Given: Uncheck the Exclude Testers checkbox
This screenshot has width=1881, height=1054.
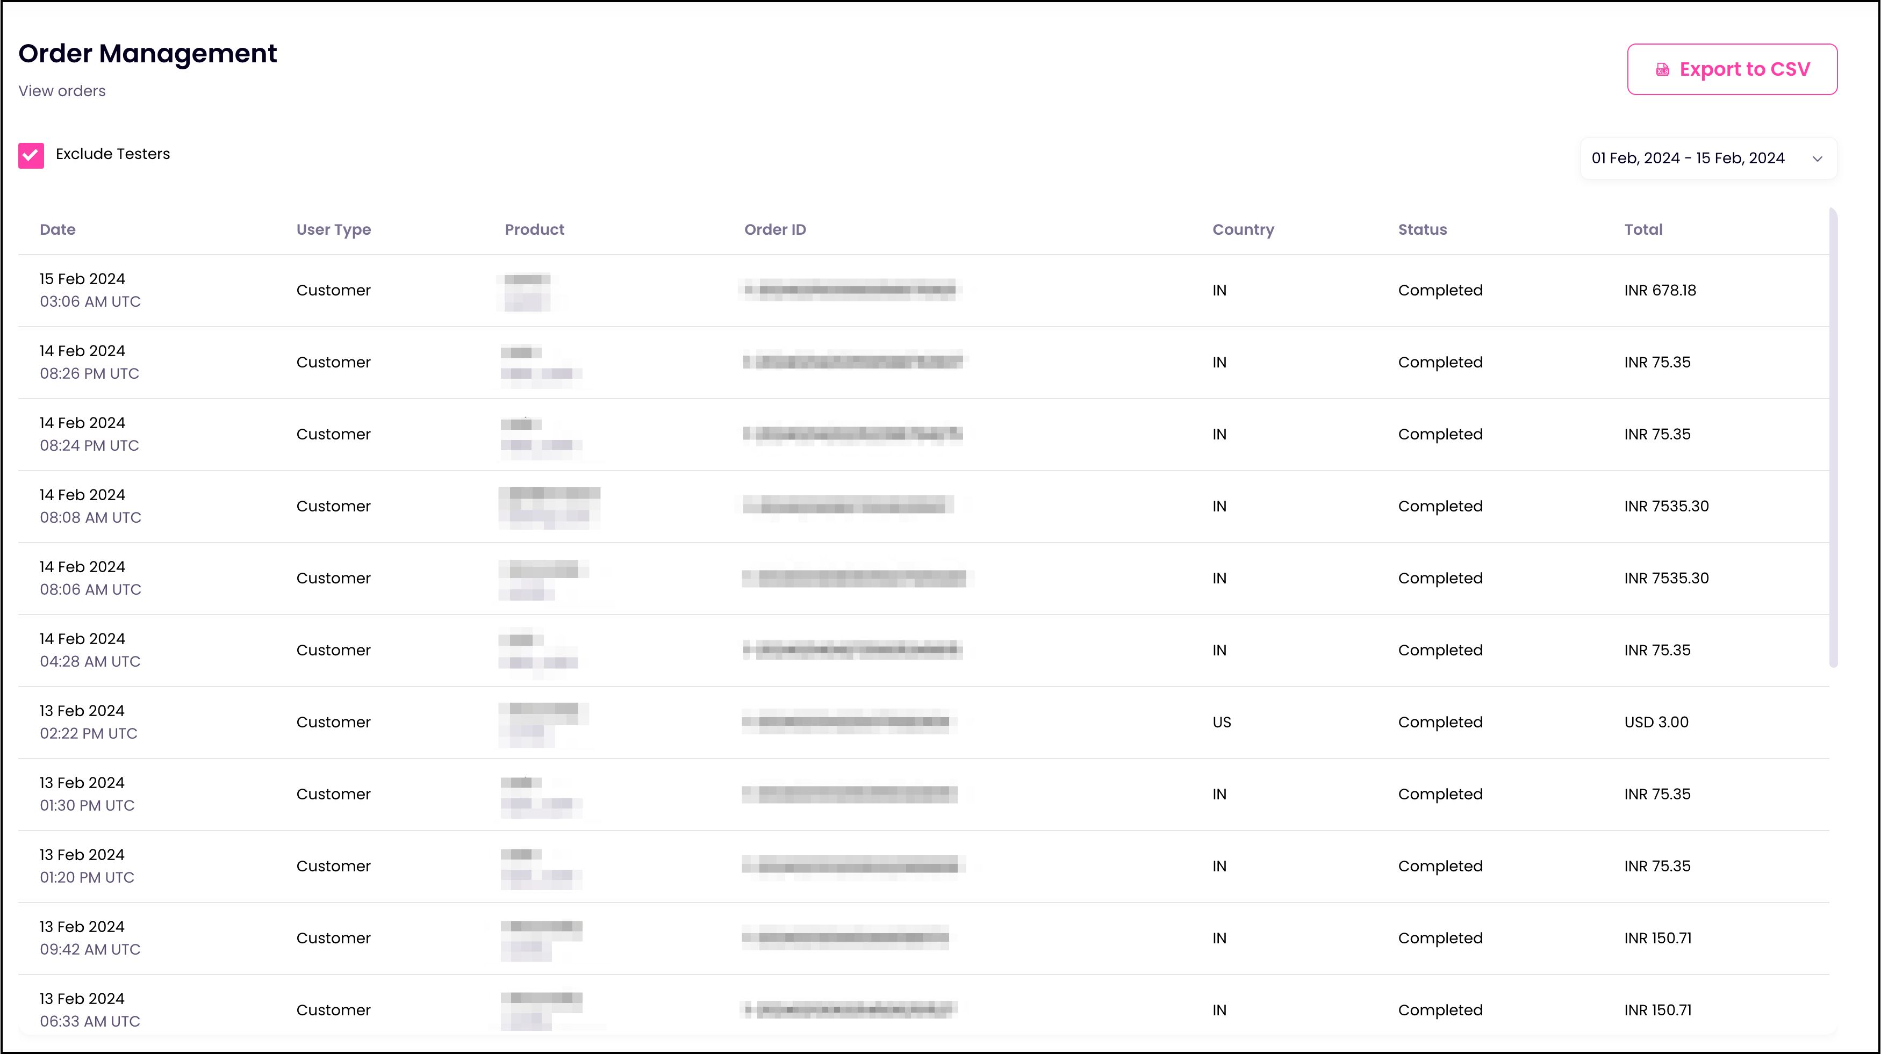Looking at the screenshot, I should [x=31, y=155].
